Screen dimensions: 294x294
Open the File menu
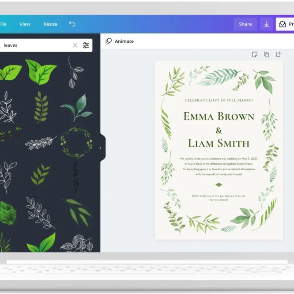tap(3, 24)
